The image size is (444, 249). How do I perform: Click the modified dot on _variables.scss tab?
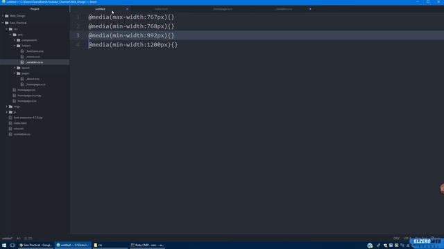pos(310,9)
